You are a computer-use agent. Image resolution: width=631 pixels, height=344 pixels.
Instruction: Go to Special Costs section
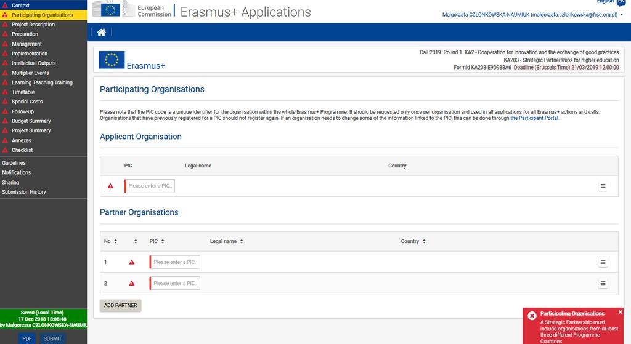27,102
